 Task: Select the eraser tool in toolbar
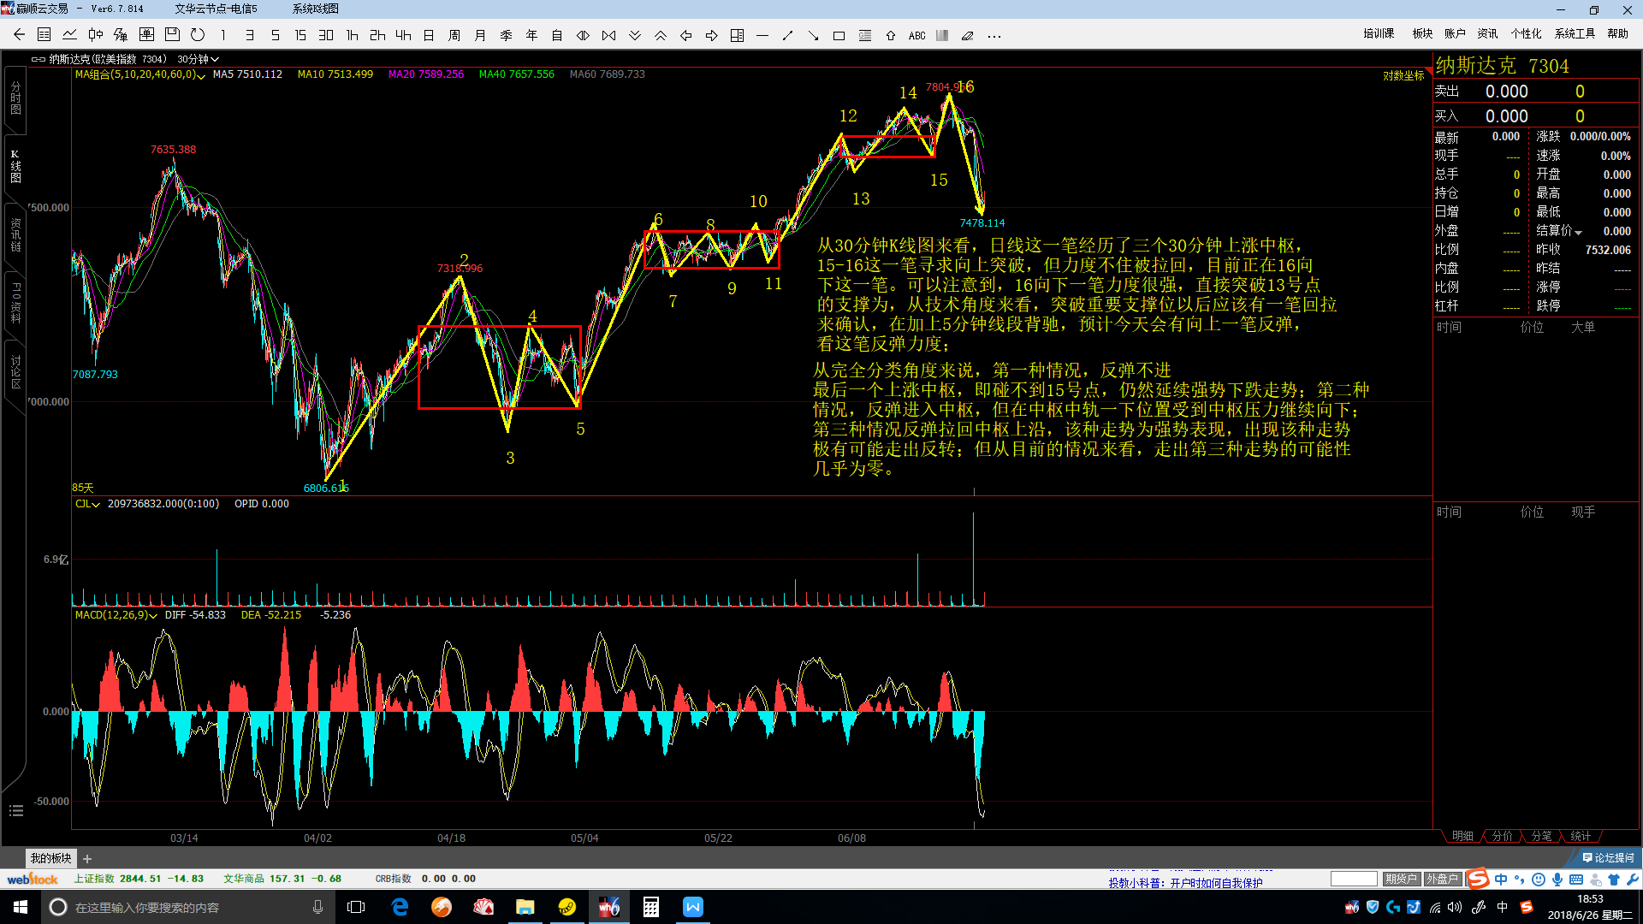point(968,36)
